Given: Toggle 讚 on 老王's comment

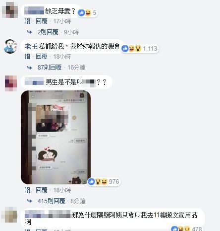Looking at the screenshot, I should [x=28, y=57].
